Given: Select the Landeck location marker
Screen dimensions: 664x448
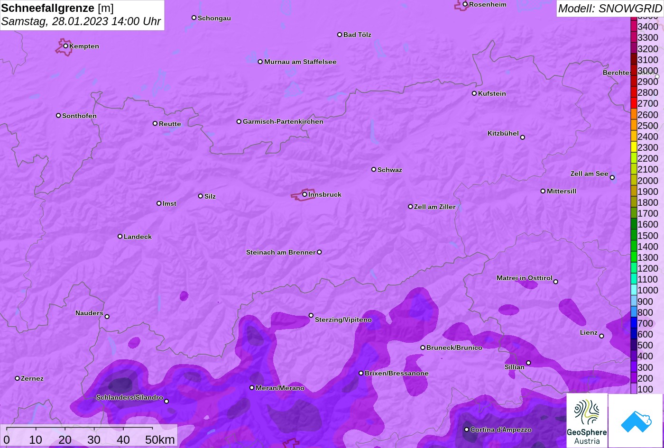Looking at the screenshot, I should click(120, 237).
